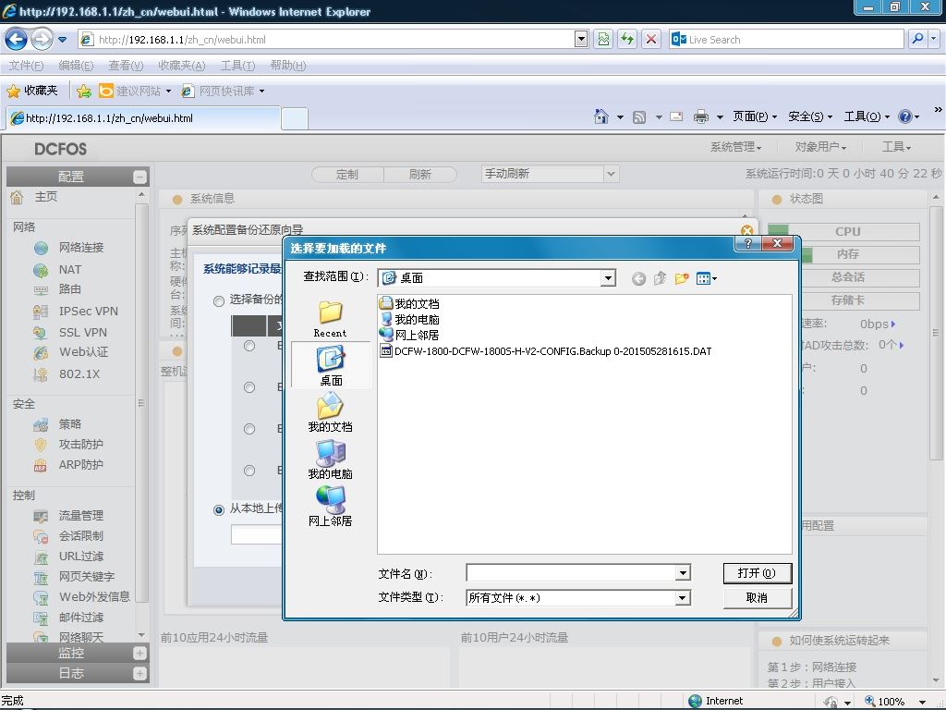946x710 pixels.
Task: Open 查找范围 location dropdown
Action: (x=608, y=278)
